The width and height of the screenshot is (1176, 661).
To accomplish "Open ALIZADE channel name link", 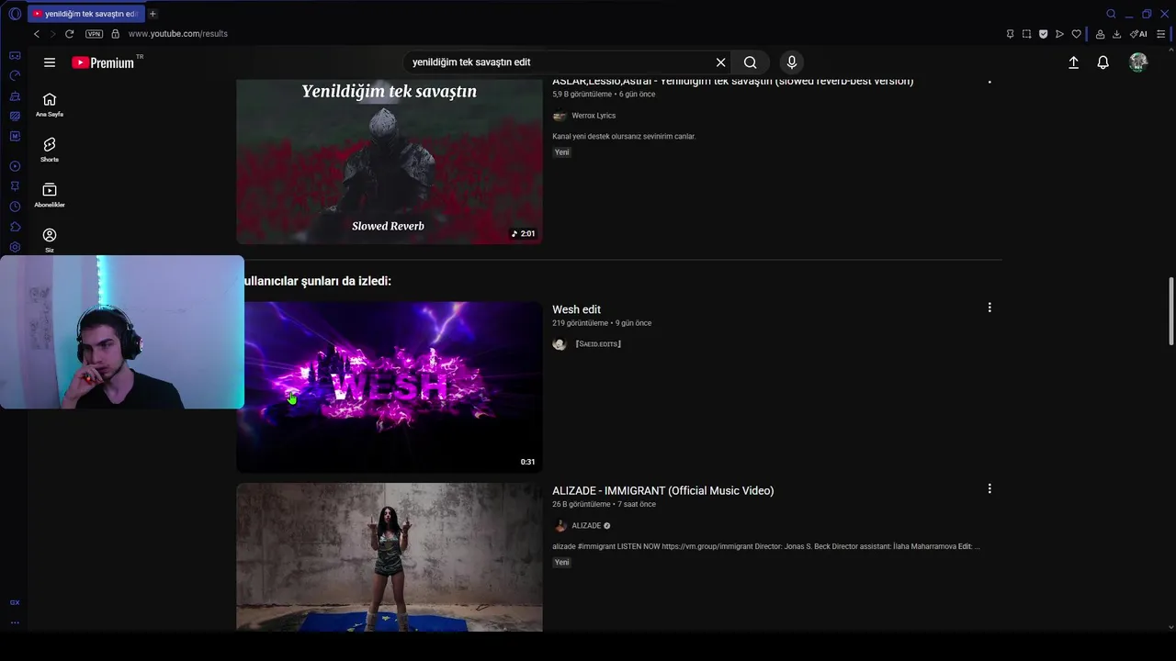I will tap(586, 526).
